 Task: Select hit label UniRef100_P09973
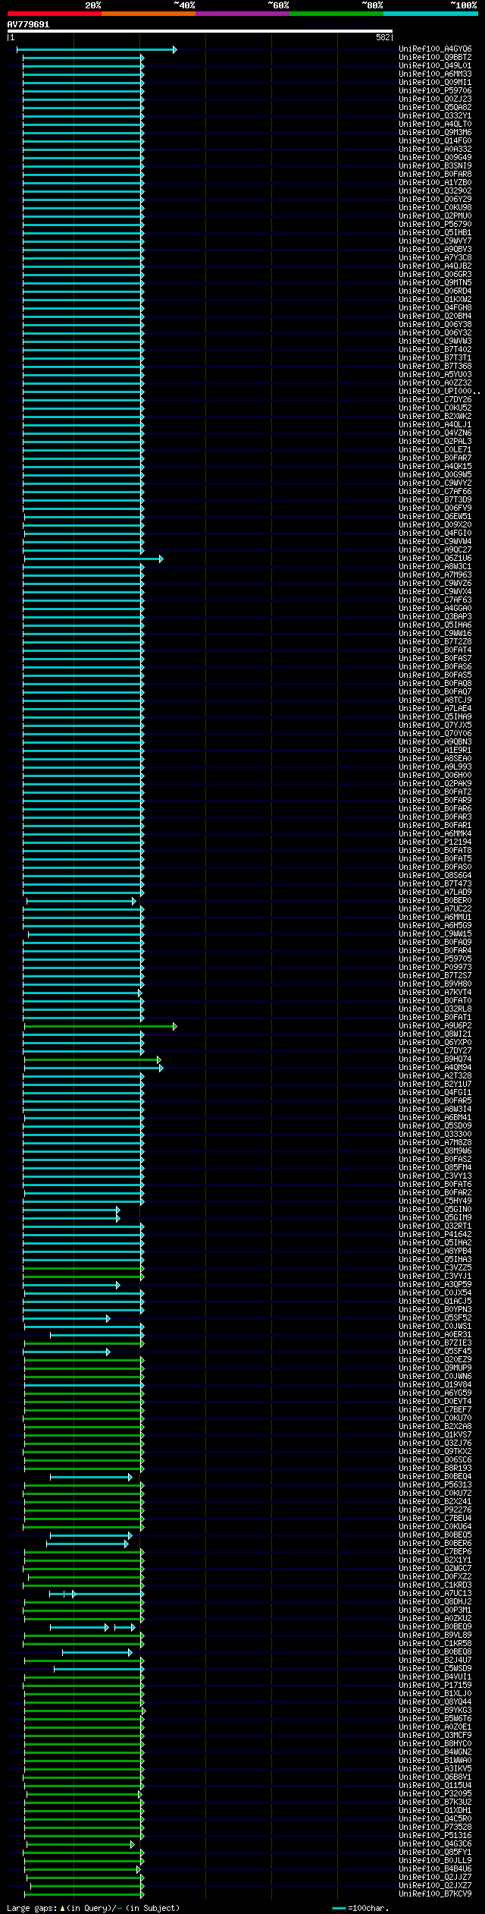point(435,968)
